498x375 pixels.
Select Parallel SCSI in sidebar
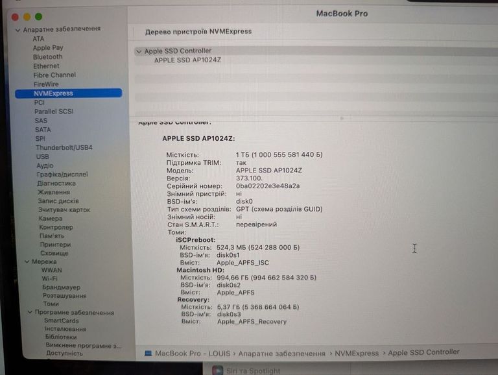(54, 112)
